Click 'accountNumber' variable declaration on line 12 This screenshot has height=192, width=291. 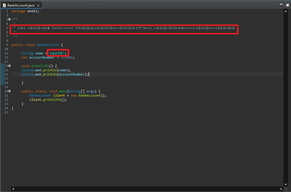click(42, 58)
